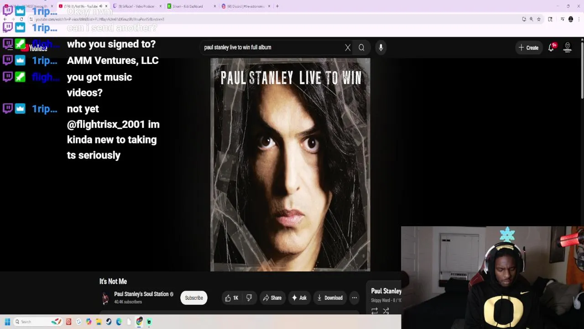Click the Ask button under the video
Screen dimensions: 584x329
tap(299, 298)
